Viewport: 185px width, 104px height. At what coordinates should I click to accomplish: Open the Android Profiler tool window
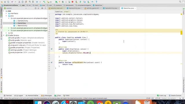(x=32, y=96)
